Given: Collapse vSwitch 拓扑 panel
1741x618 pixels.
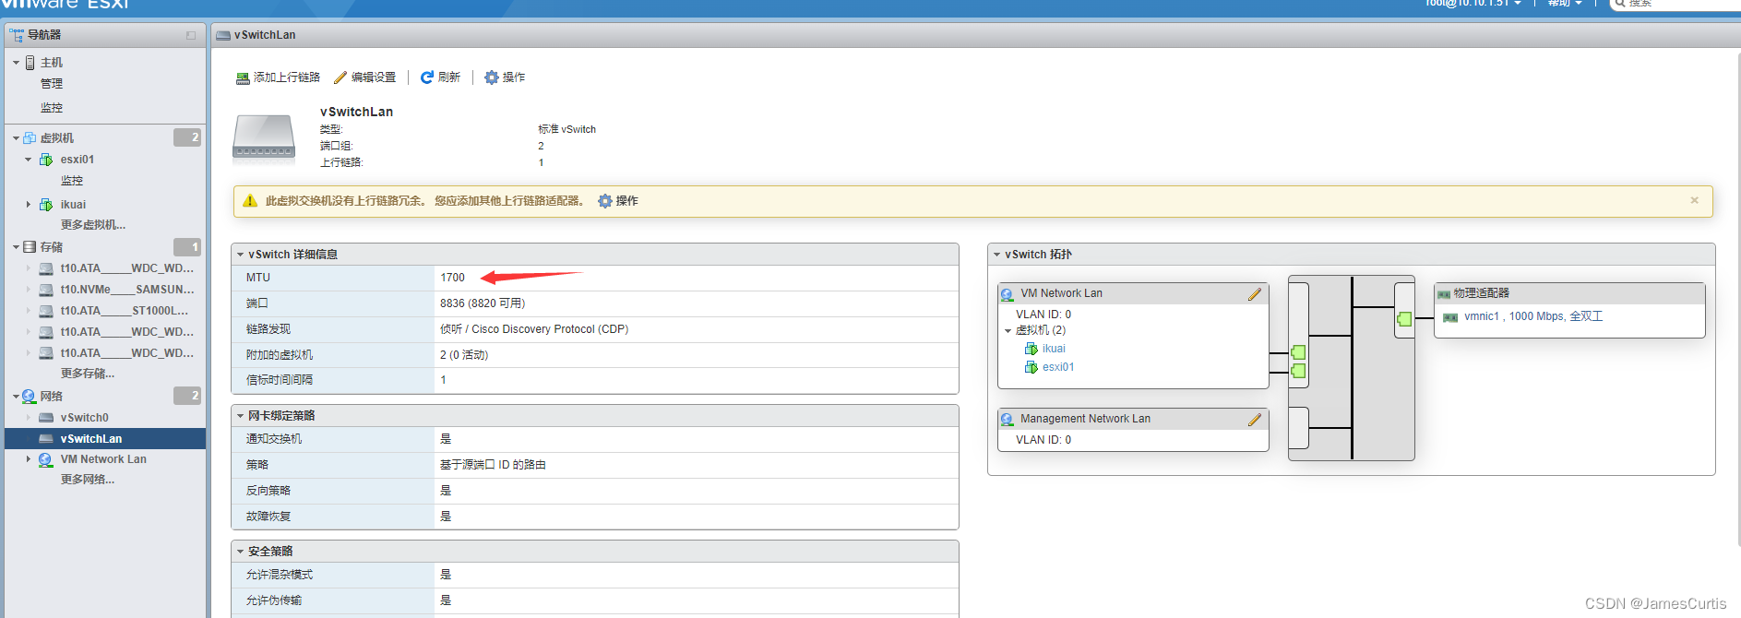Looking at the screenshot, I should coord(996,255).
